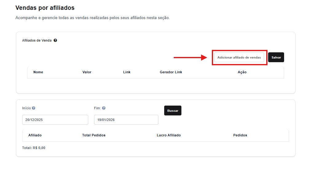
Task: Focus the Fim date field showing 19/01/2026
Action: 126,120
